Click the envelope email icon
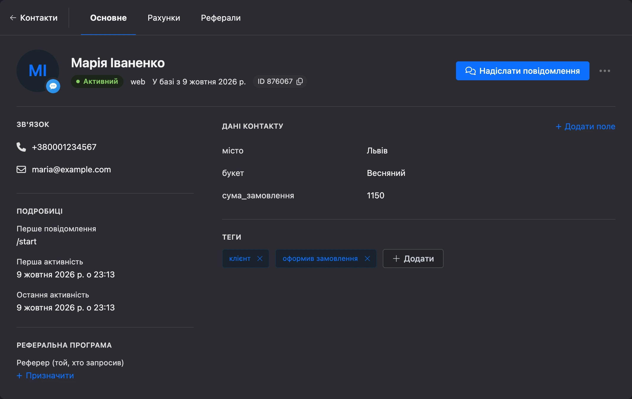632x399 pixels. point(21,169)
